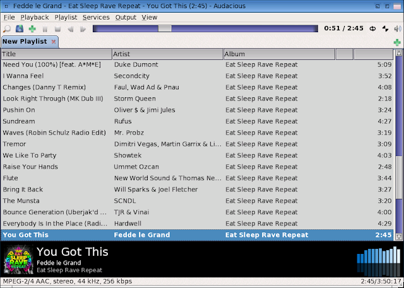The image size is (404, 288).
Task: Add a new playlist with the green plus
Action: tap(397, 42)
